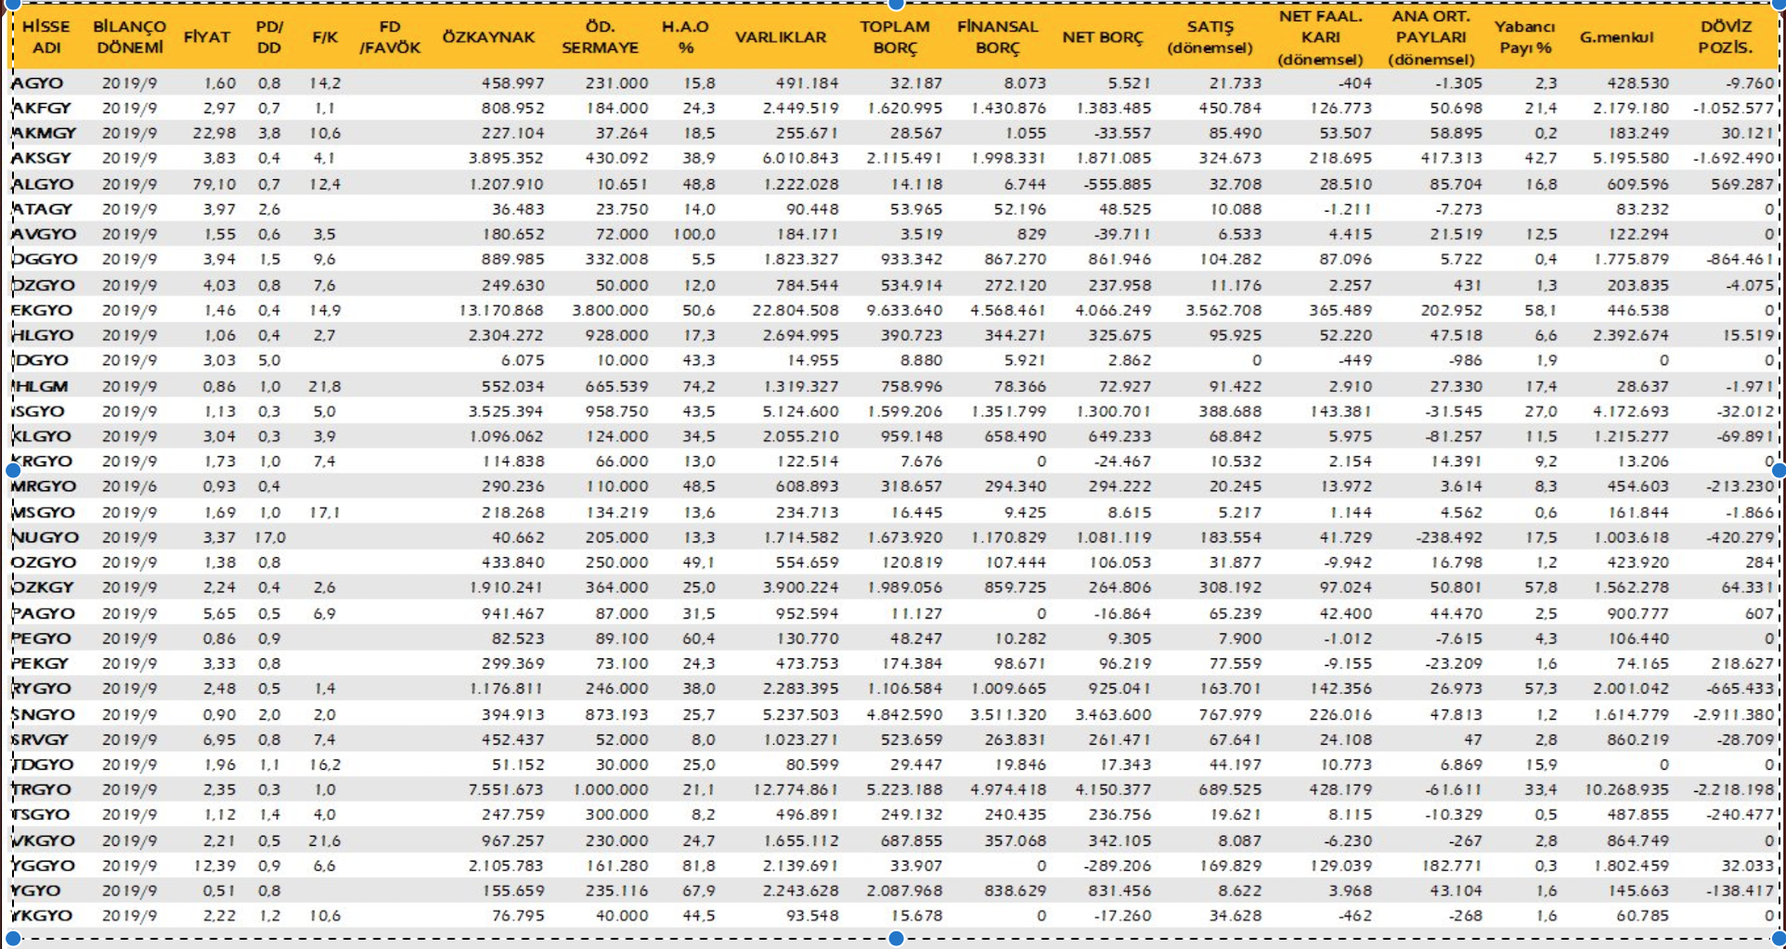Click the DÖVİZ POZİS. column header
The width and height of the screenshot is (1786, 949).
tap(1727, 37)
